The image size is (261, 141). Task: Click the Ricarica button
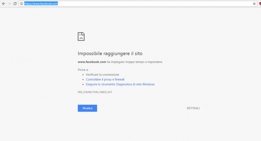pyautogui.click(x=88, y=108)
